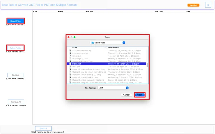The height and width of the screenshot is (134, 215).
Task: Open the File Format .ost dropdown
Action: (x=127, y=88)
